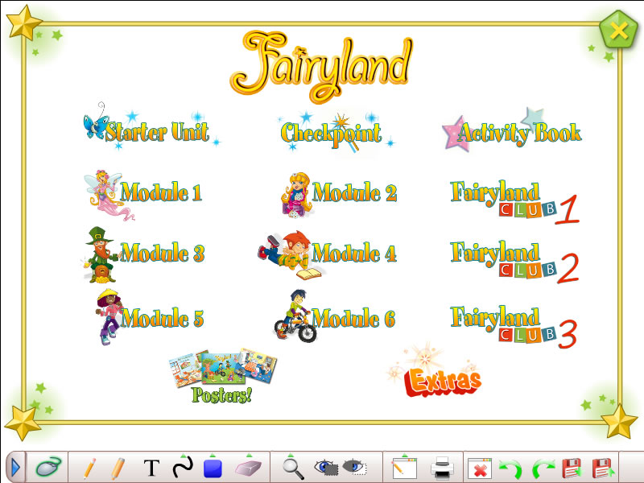Select the mouse pointer tool

(x=47, y=467)
